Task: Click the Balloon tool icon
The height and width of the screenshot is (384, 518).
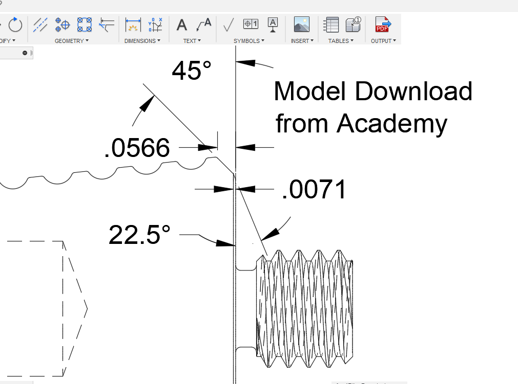Action: [354, 24]
